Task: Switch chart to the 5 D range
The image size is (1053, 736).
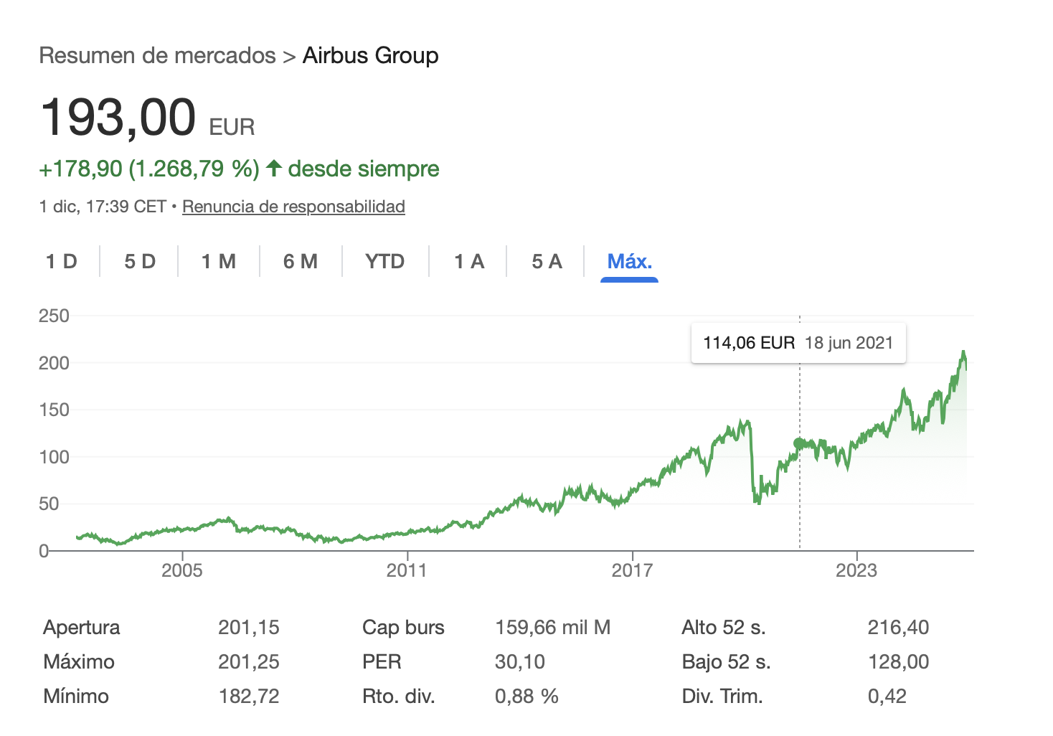Action: [140, 262]
